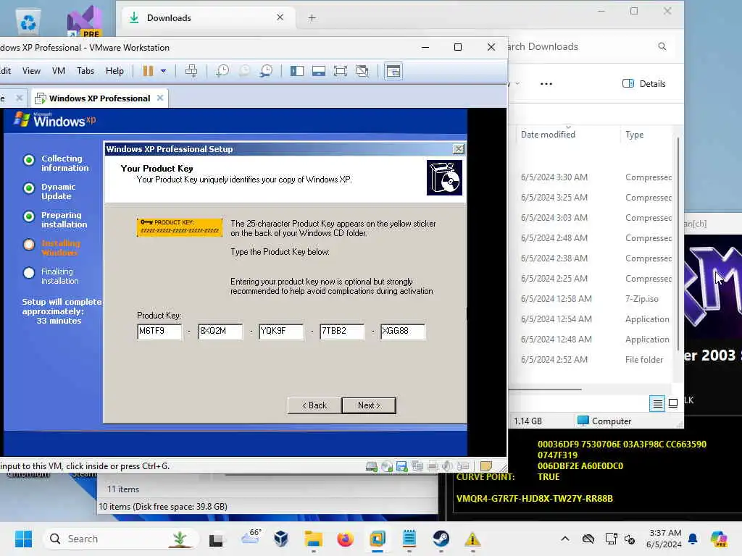Sort by the Type column header
The height and width of the screenshot is (556, 742).
634,135
